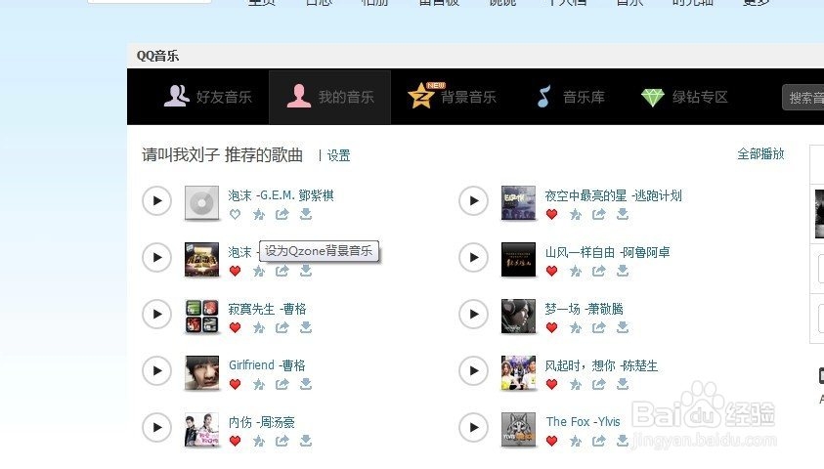Click the album cover of Girlfriend -曹格
824x469 pixels.
[201, 372]
